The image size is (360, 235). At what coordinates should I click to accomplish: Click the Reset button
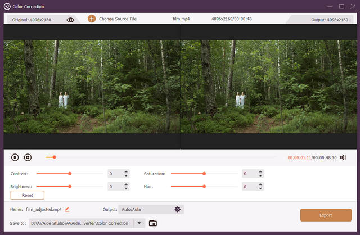(27, 195)
